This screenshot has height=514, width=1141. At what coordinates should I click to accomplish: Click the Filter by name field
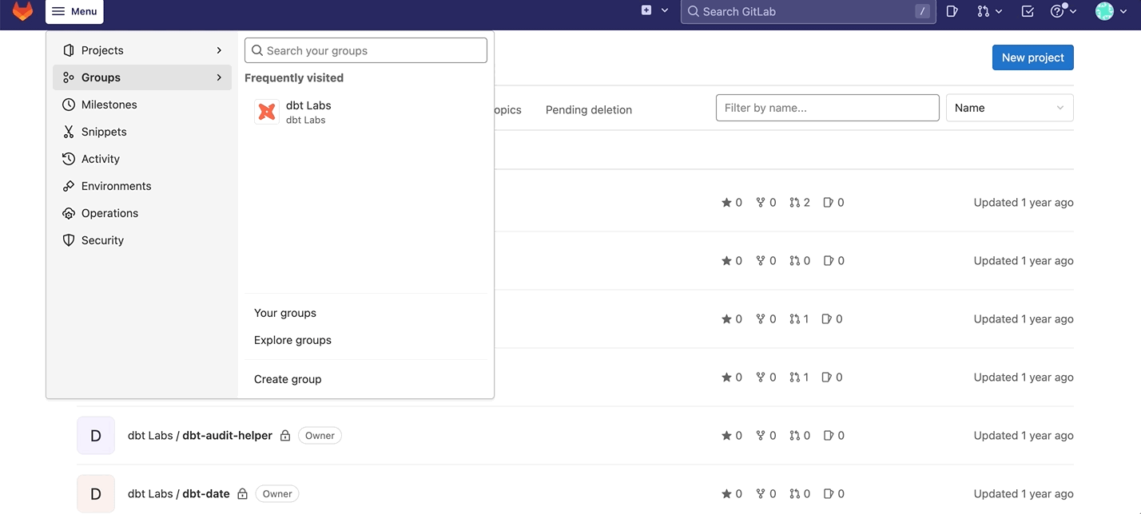827,107
